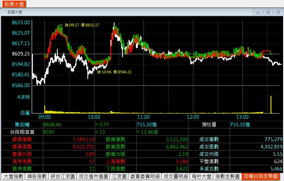Click the 09:17 high price marker label
Viewport: 284px width, 181px height.
pos(82,25)
